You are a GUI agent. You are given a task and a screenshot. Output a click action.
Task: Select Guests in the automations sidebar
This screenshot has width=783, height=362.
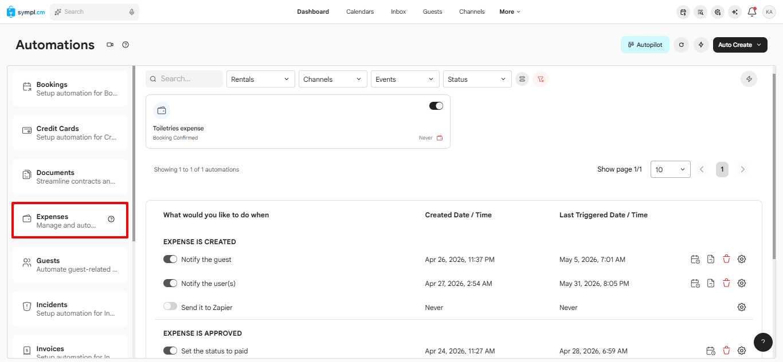(x=70, y=265)
